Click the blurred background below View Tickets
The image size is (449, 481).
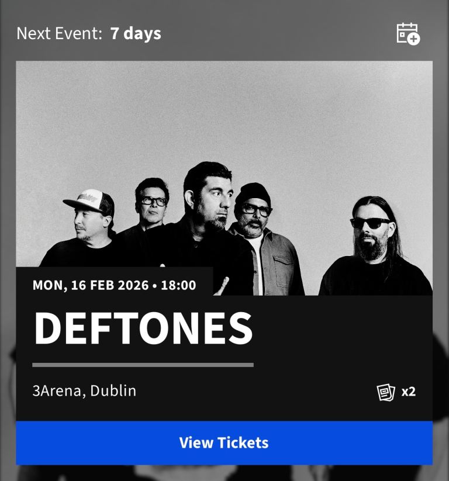click(x=224, y=473)
